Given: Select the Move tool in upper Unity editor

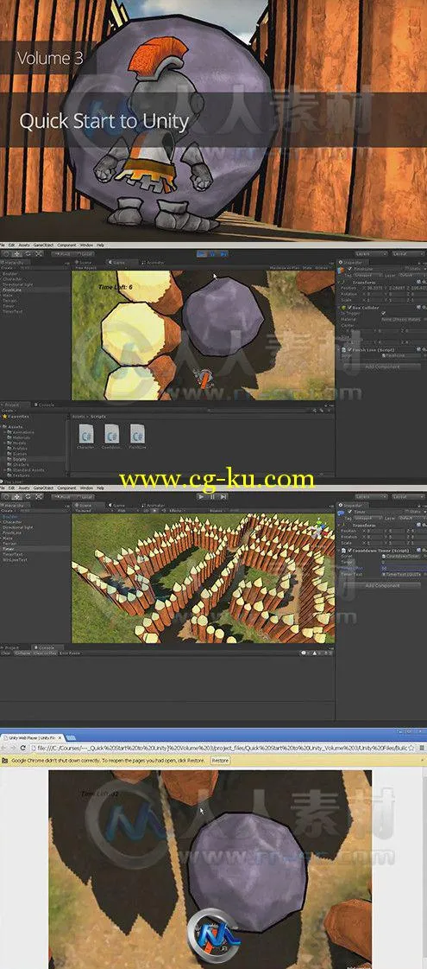Looking at the screenshot, I should tap(17, 254).
